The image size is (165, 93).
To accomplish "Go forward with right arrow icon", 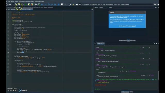I will point(80,5).
